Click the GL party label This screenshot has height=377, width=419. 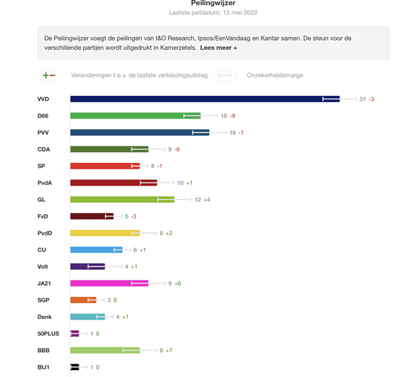pos(42,200)
